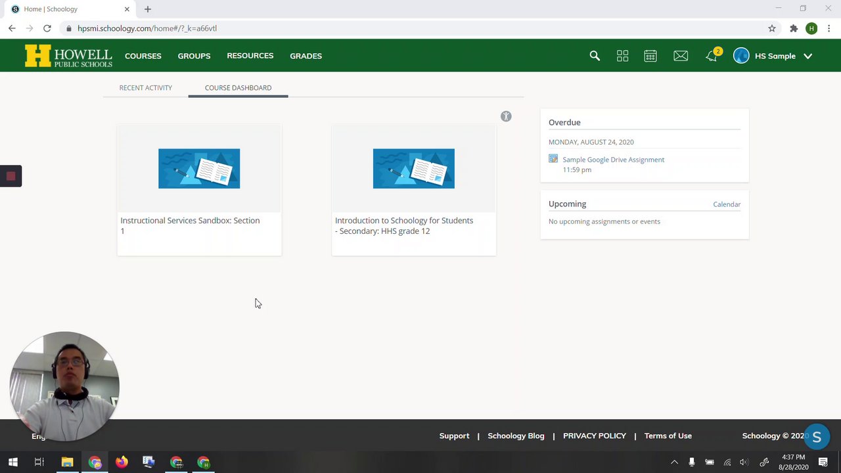This screenshot has width=841, height=473.
Task: Open the Resources menu
Action: pyautogui.click(x=250, y=56)
